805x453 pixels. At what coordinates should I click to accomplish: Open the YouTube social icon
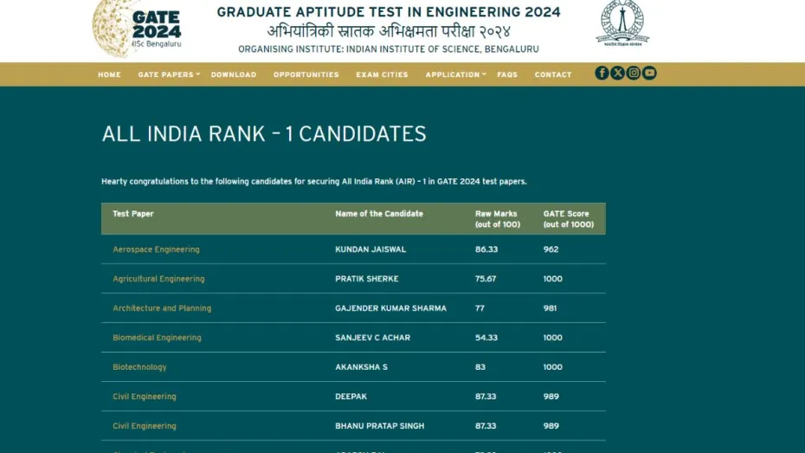pos(649,74)
